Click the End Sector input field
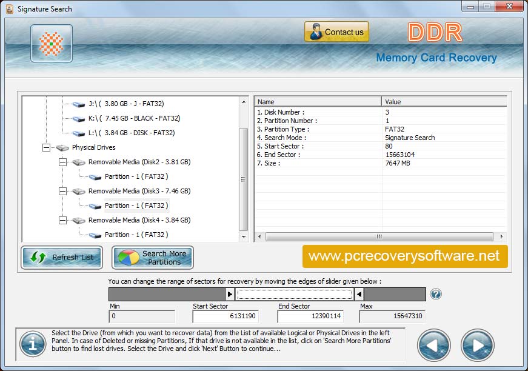 click(310, 316)
